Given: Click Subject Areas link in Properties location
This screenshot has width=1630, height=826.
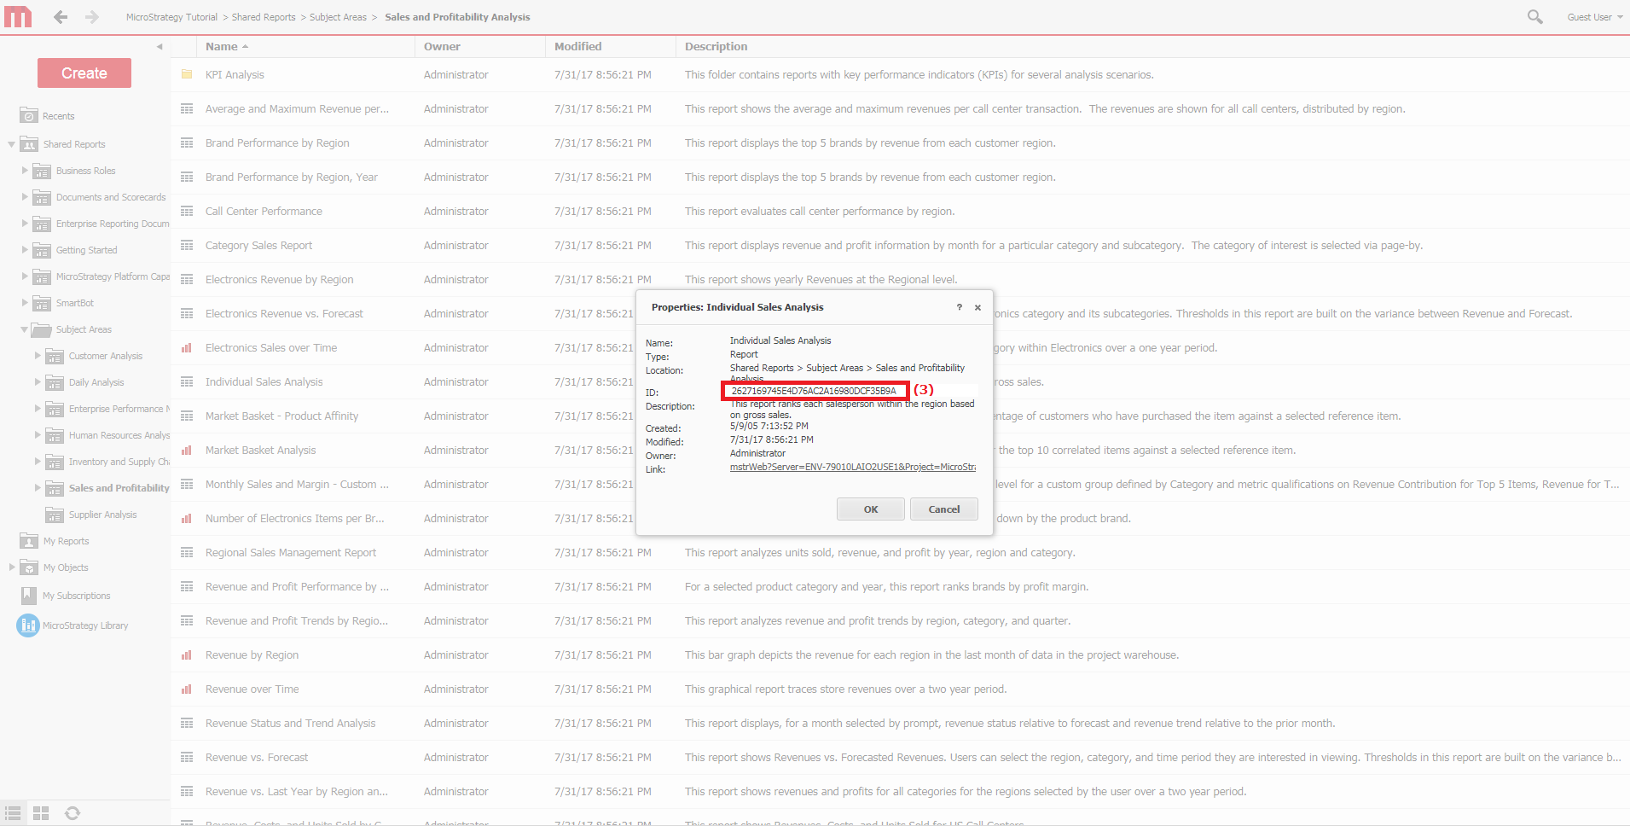Looking at the screenshot, I should click(x=834, y=368).
